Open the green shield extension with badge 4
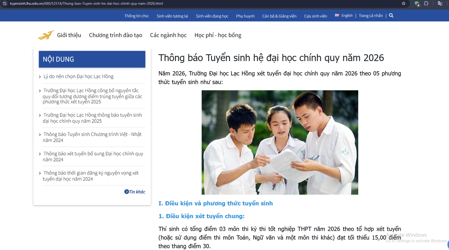Image resolution: width=449 pixels, height=250 pixels. 417,4
